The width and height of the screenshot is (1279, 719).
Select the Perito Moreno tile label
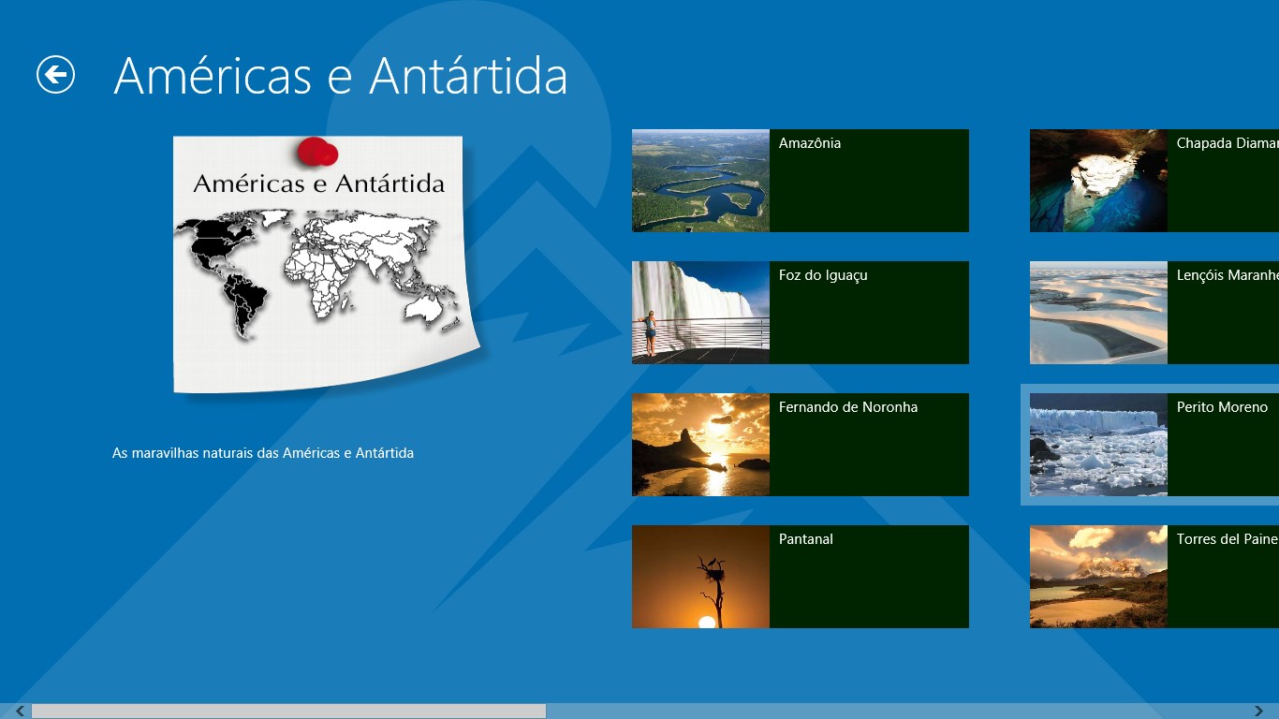click(x=1222, y=407)
